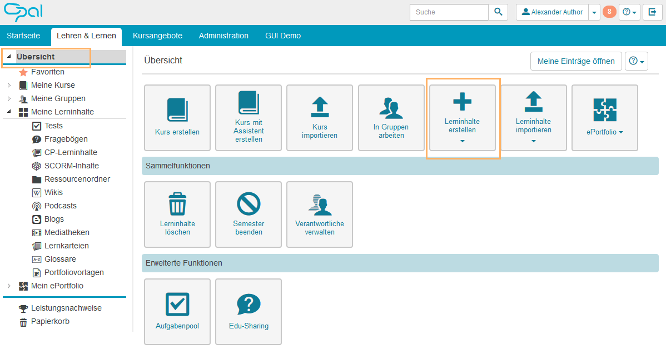The width and height of the screenshot is (666, 354).
Task: Switch to the Administration tab
Action: (x=223, y=36)
